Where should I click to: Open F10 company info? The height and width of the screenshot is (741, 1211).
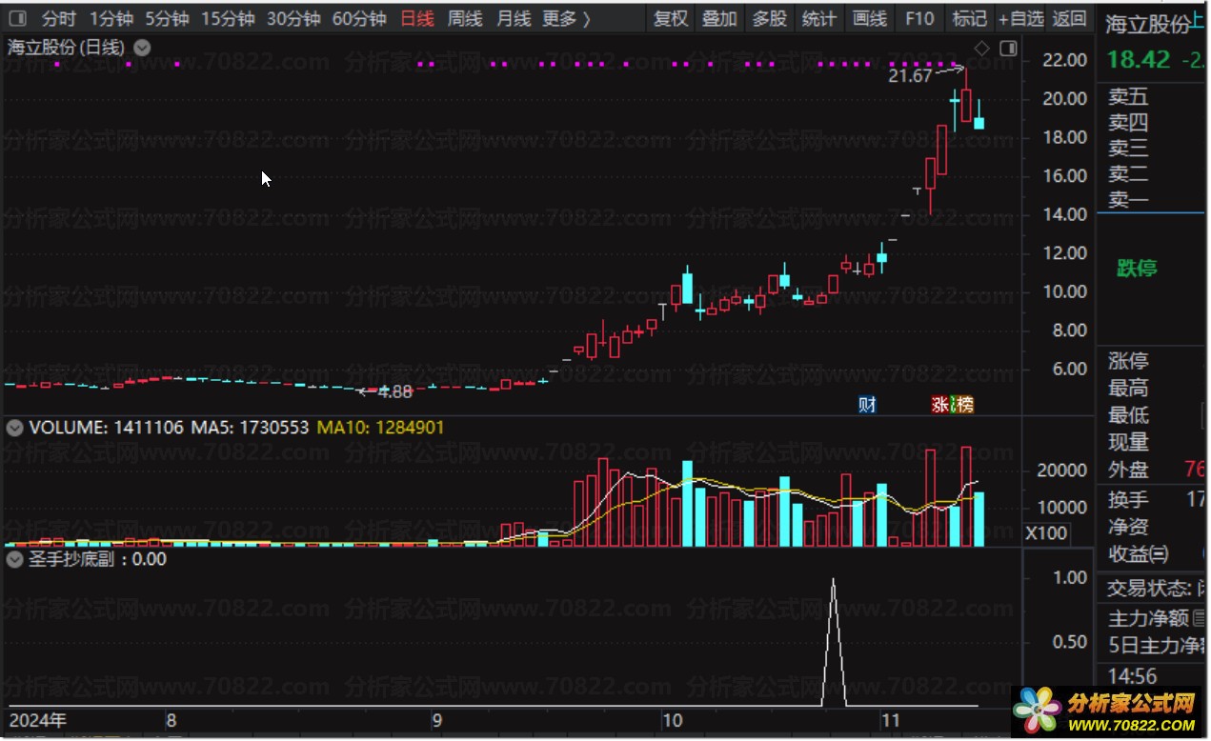point(919,18)
